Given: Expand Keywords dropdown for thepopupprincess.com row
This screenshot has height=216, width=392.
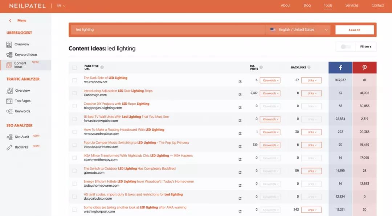Looking at the screenshot, I should point(270,145).
